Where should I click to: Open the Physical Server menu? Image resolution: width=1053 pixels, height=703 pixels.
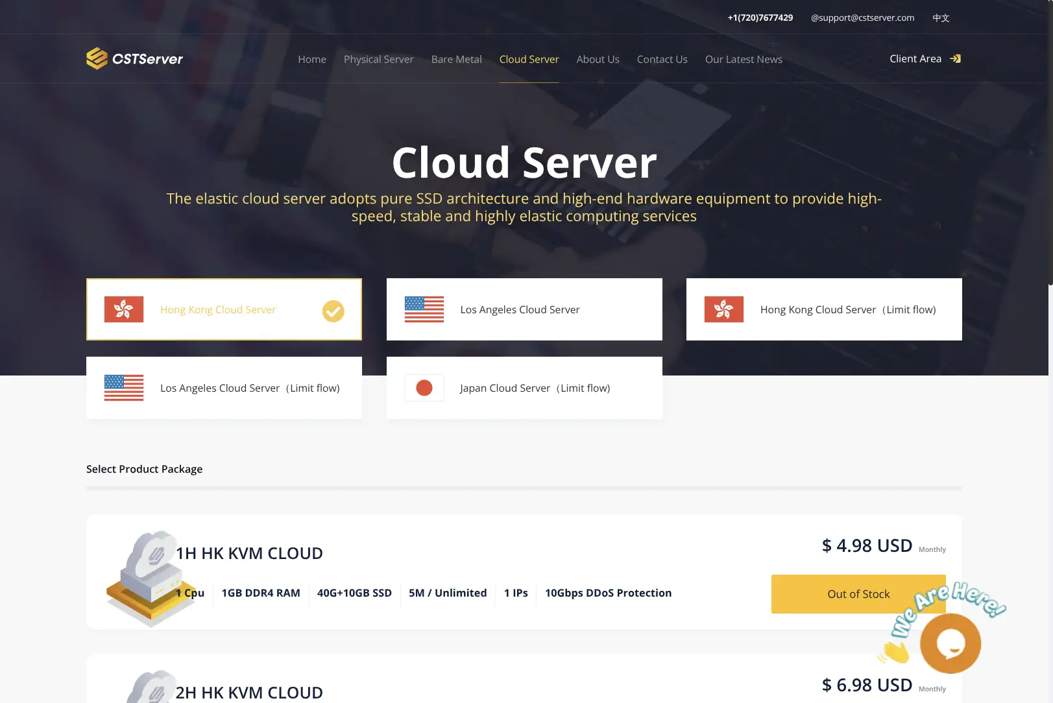coord(378,59)
